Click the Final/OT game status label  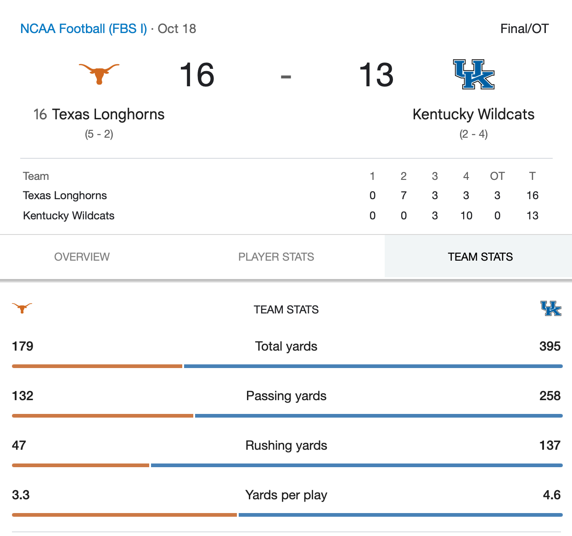[524, 28]
